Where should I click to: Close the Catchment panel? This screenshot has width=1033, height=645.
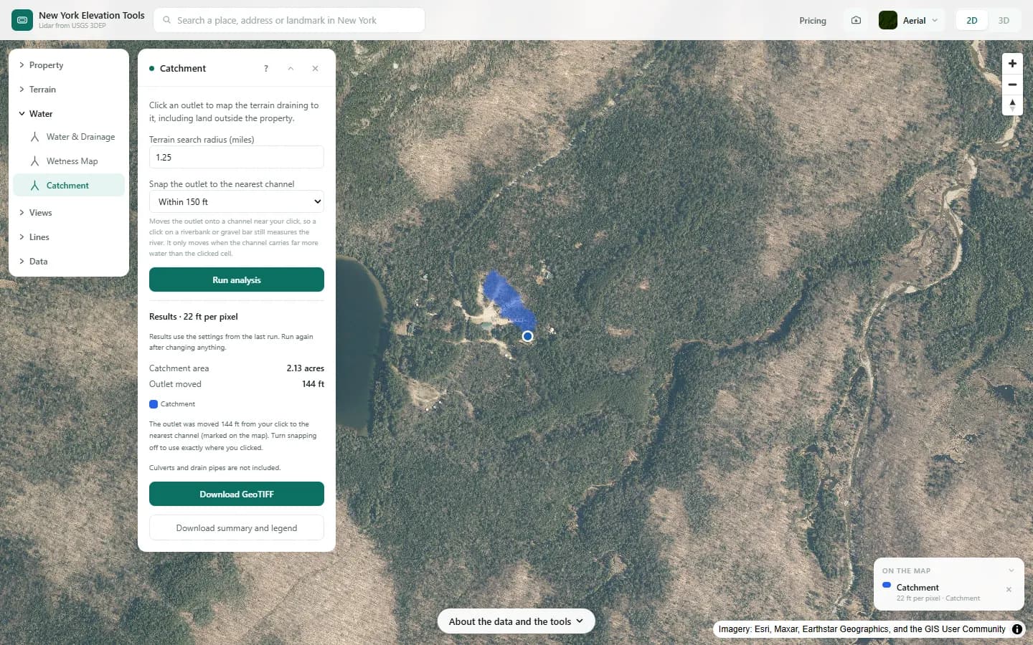[x=315, y=69]
